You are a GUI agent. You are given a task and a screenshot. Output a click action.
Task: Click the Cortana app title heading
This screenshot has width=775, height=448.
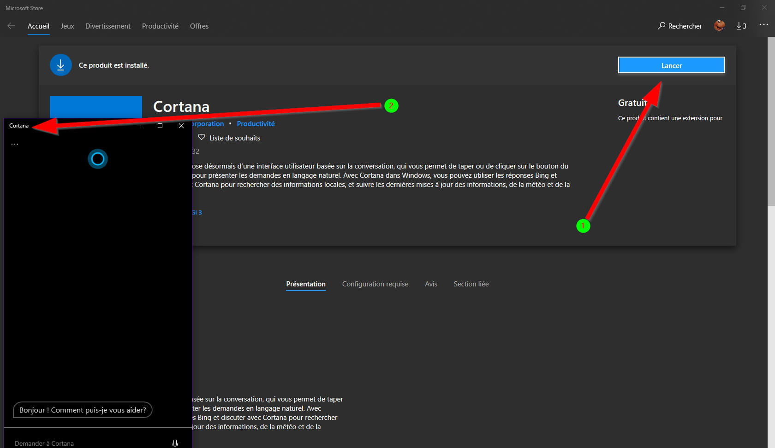[181, 107]
